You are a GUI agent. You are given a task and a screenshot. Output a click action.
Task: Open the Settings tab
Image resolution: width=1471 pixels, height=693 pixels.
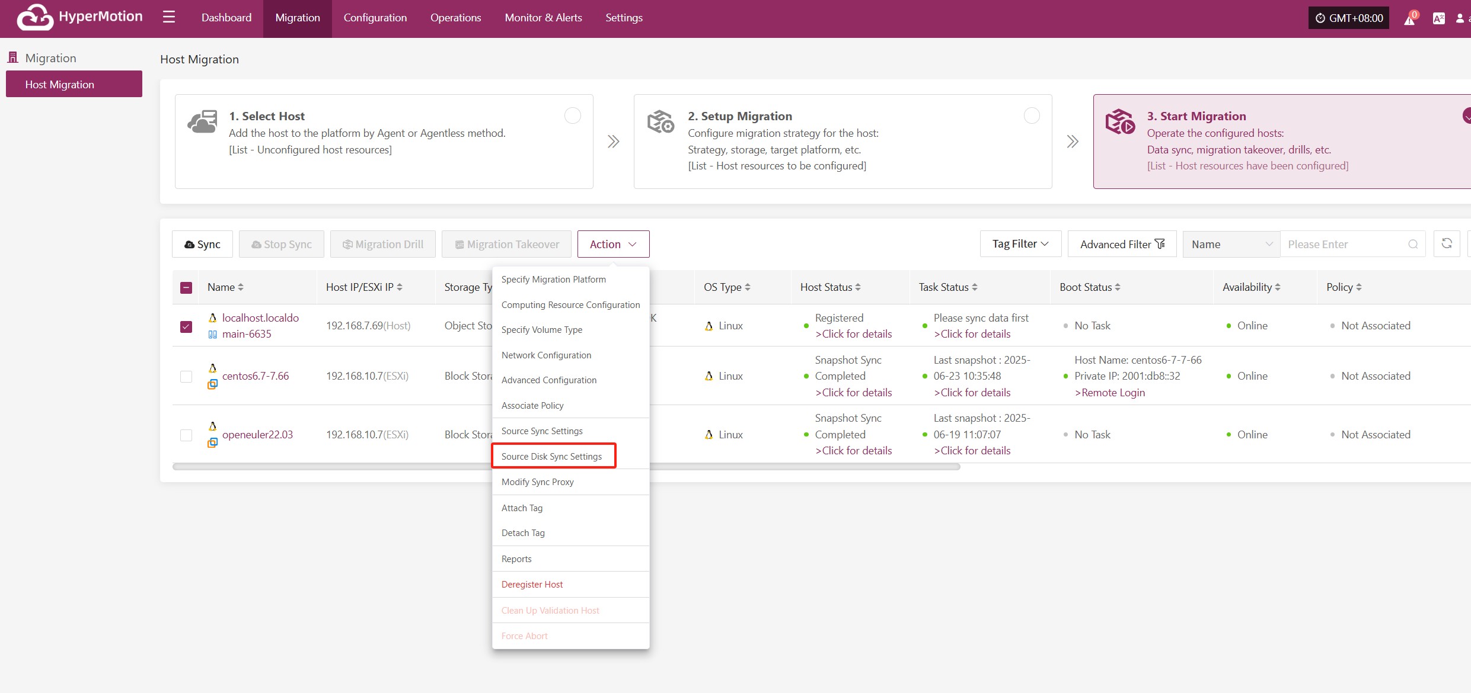pyautogui.click(x=624, y=18)
